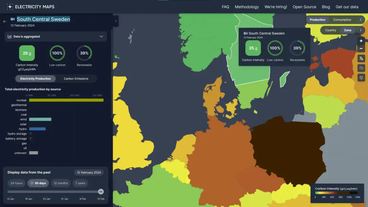This screenshot has width=368, height=207.
Task: Click the 25 g carbon intensity badge in sidebar
Action: coord(27,53)
